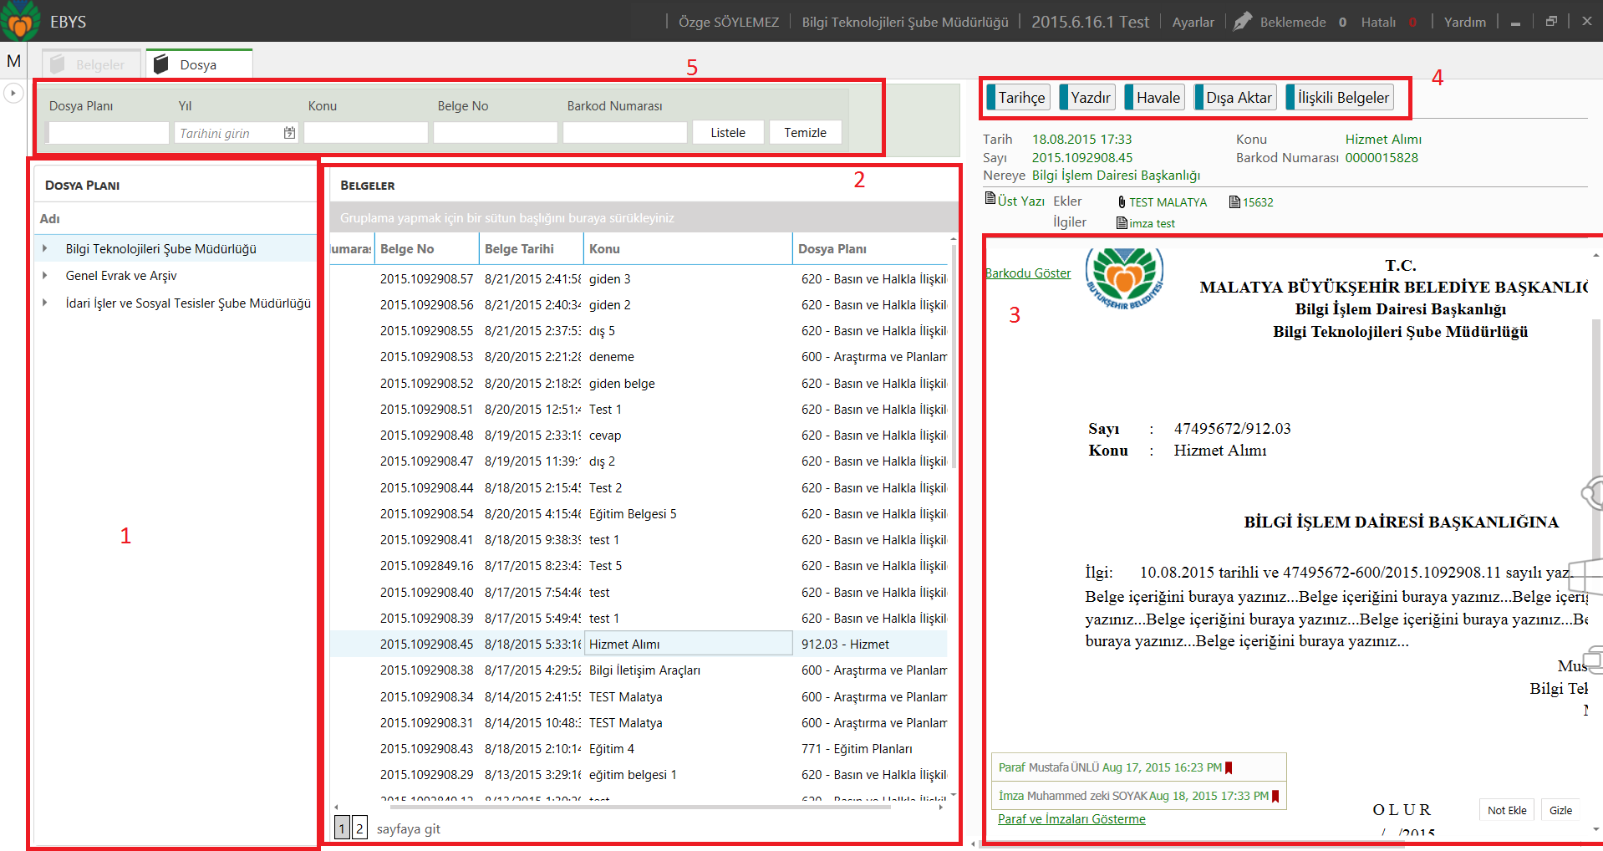Screen dimensions: 1603x851
Task: Click the document icon beside 15632
Action: [1234, 202]
